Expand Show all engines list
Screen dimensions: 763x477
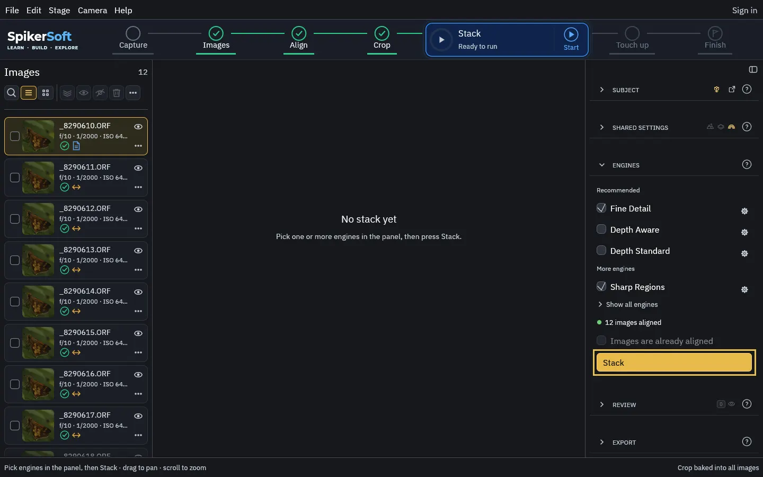pos(627,304)
